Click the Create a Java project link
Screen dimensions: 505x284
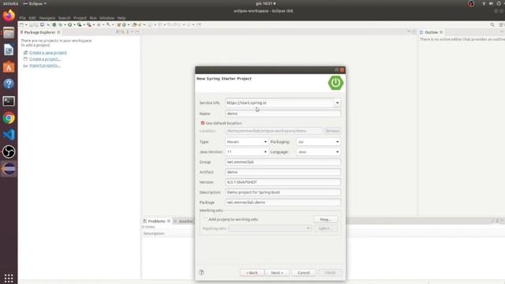(x=48, y=53)
